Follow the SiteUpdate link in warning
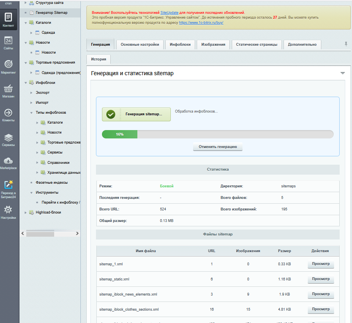Image resolution: width=352 pixels, height=323 pixels. click(x=169, y=13)
